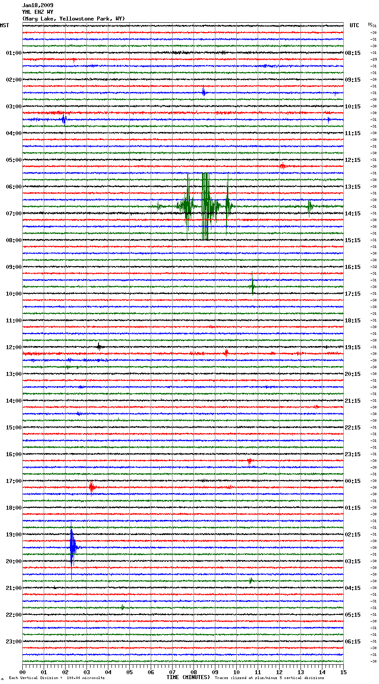Screen dimensions: 379x684
Task: Click the 06:15 UTC time label
Action: (353, 642)
